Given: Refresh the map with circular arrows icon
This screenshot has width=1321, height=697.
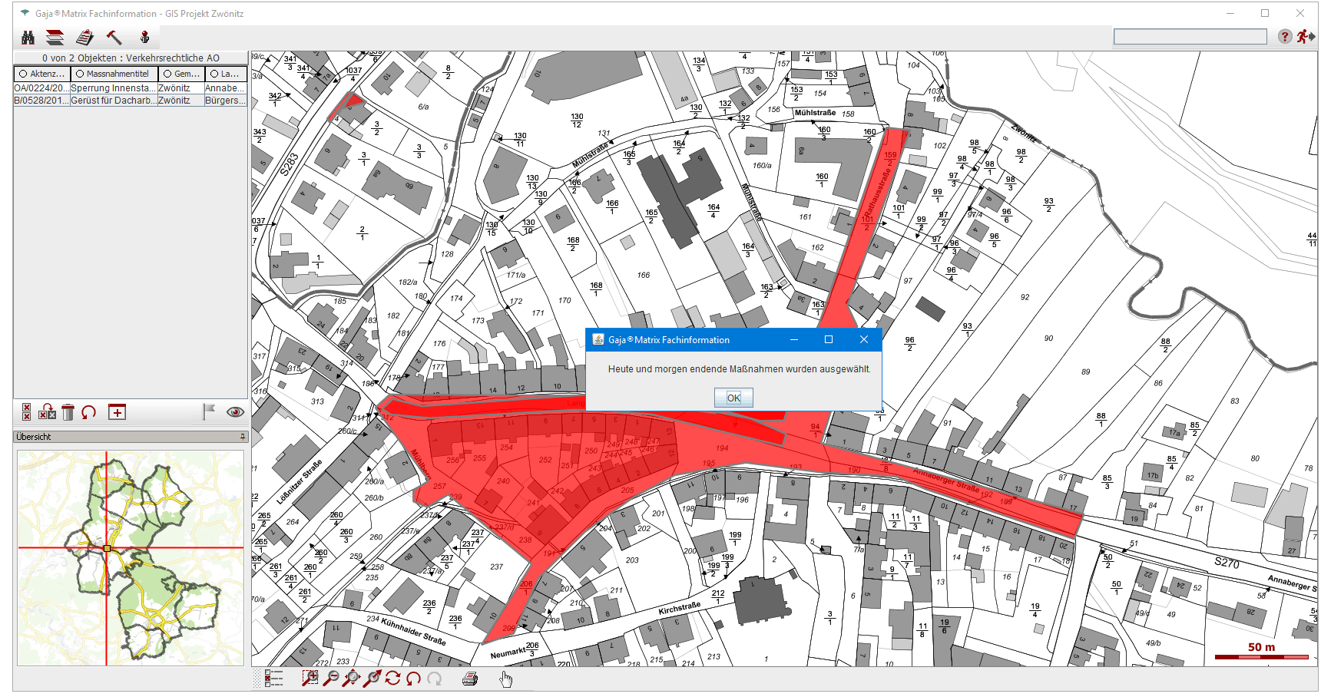Looking at the screenshot, I should pyautogui.click(x=393, y=678).
